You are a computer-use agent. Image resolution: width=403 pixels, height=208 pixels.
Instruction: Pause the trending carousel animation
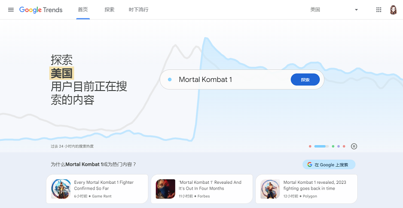click(354, 146)
